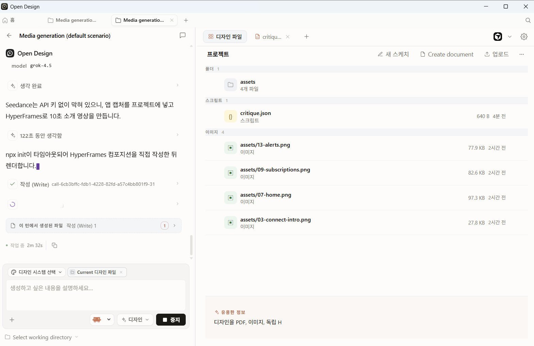534x346 pixels.
Task: Click Create document
Action: (447, 54)
